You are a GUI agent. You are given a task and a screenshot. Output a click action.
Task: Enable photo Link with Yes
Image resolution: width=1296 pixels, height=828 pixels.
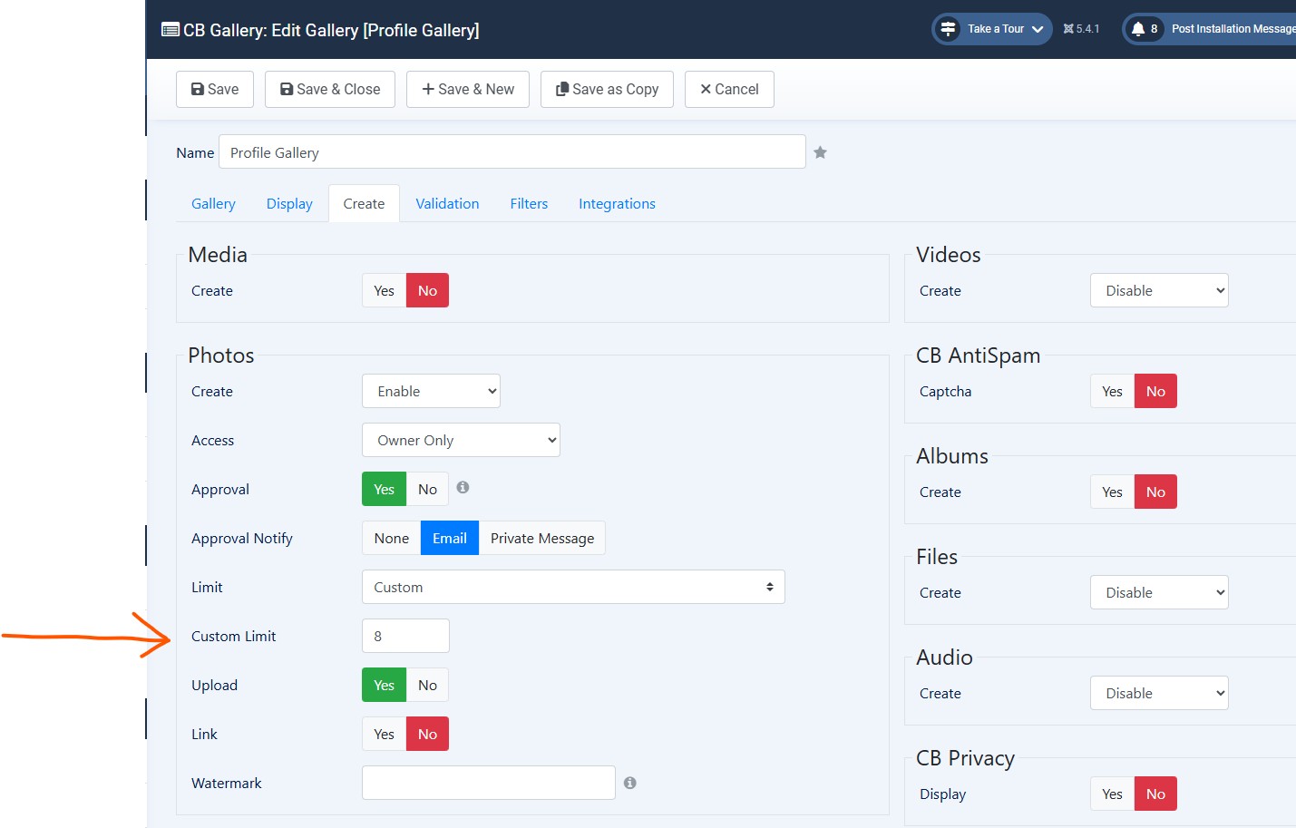pyautogui.click(x=384, y=735)
